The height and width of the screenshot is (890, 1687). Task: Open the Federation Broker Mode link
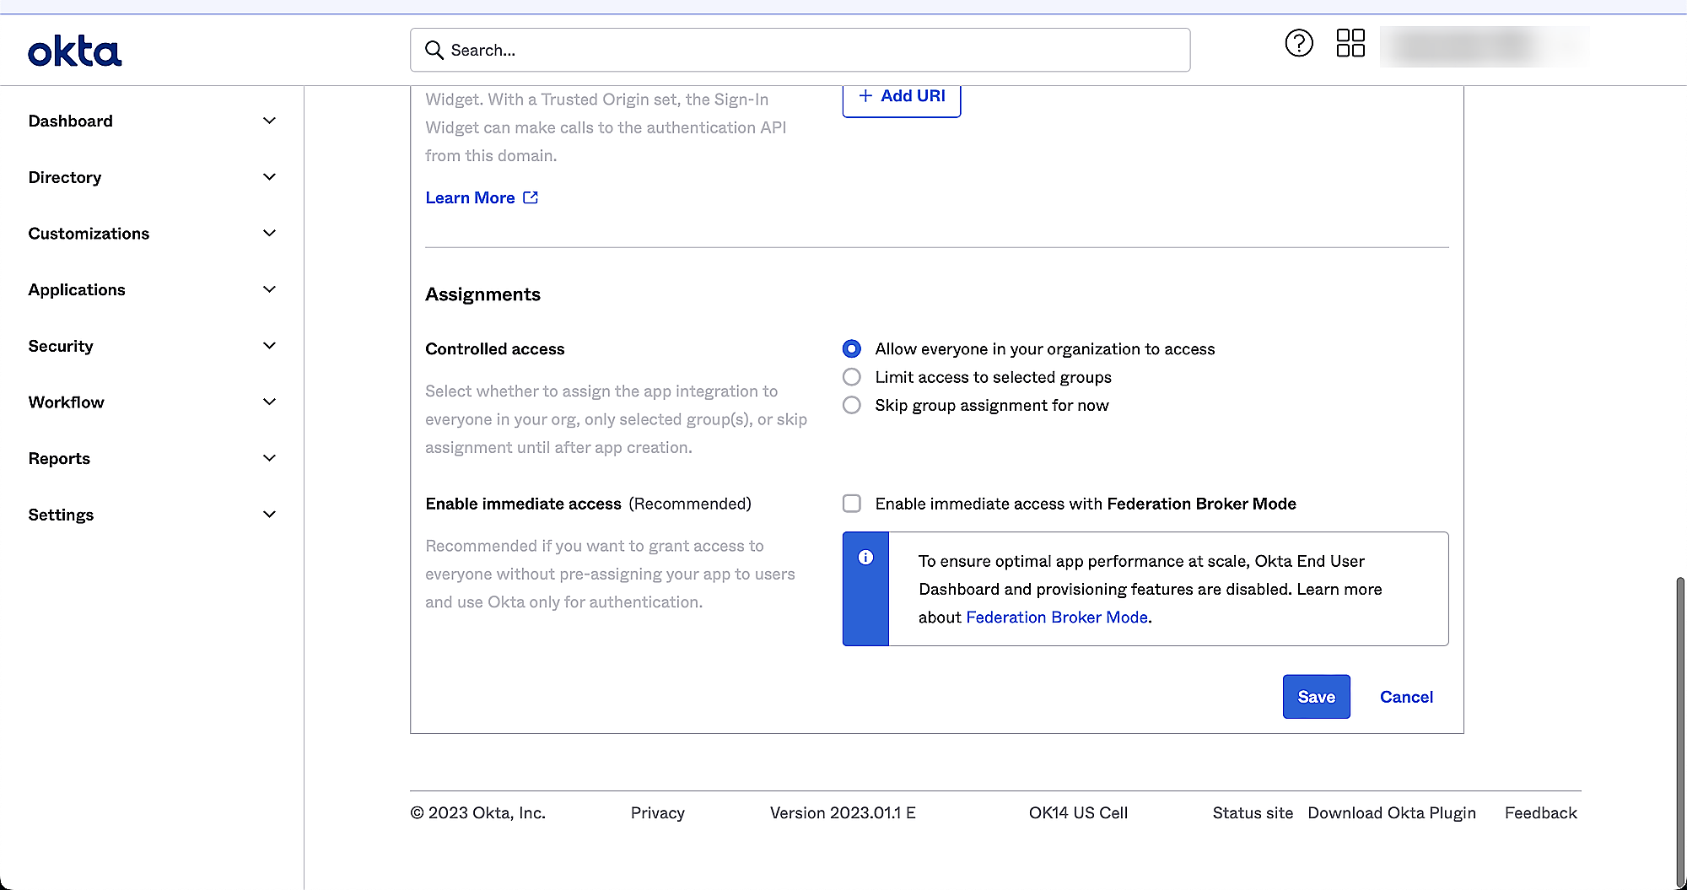coord(1057,618)
